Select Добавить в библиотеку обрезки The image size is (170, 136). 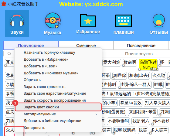pyautogui.click(x=58, y=121)
